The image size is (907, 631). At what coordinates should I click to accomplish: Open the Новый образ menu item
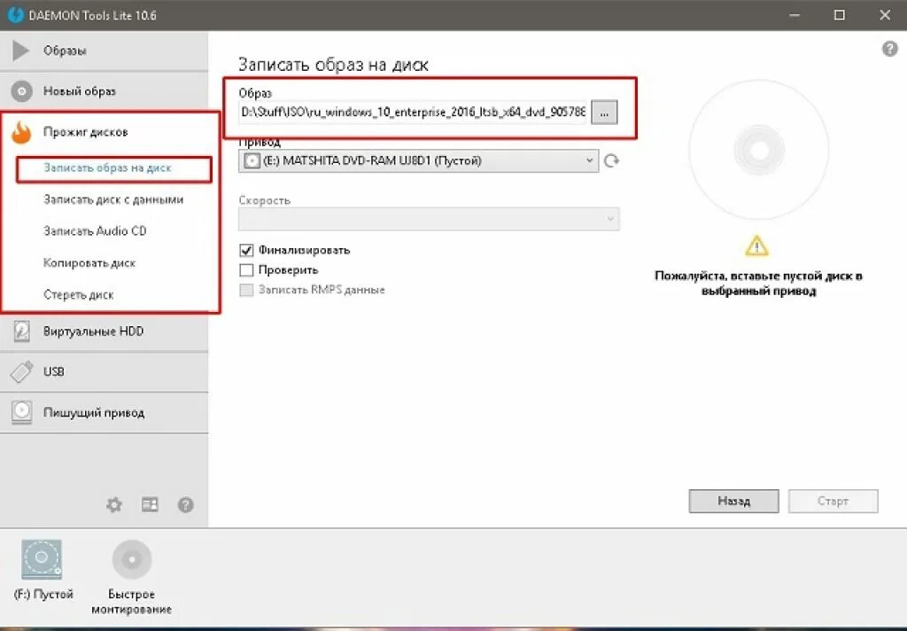[105, 91]
